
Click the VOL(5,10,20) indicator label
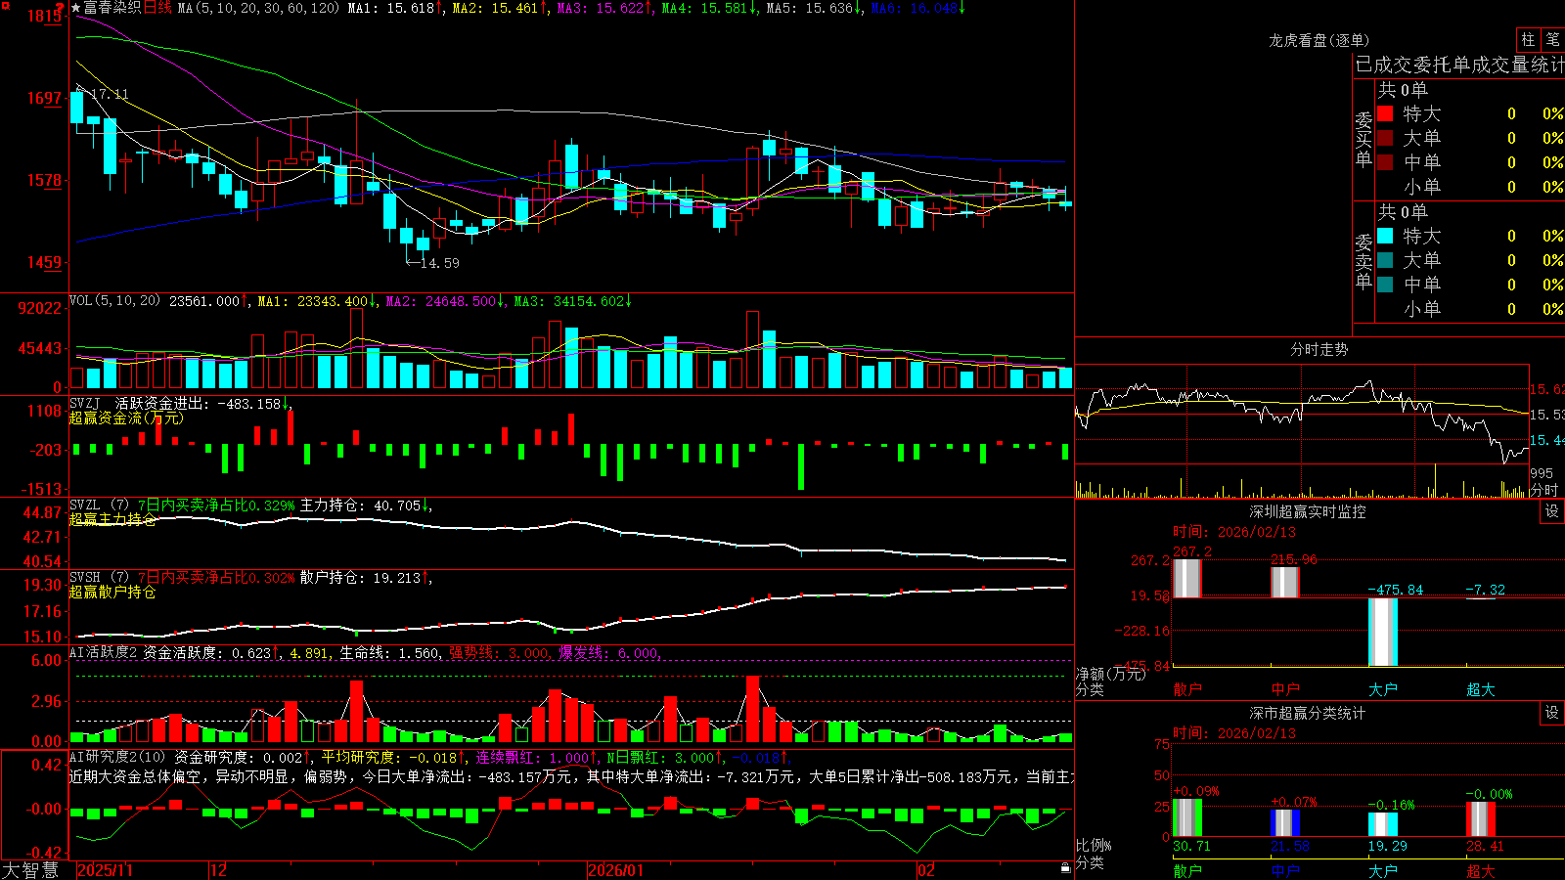115,301
